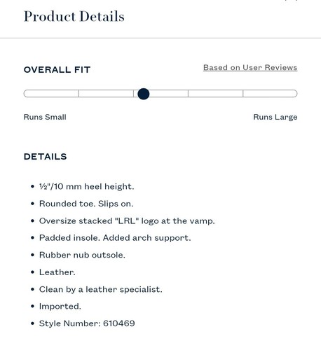Select the OVERALL FIT heading

point(57,69)
